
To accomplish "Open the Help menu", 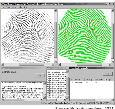I will click(x=25, y=7).
